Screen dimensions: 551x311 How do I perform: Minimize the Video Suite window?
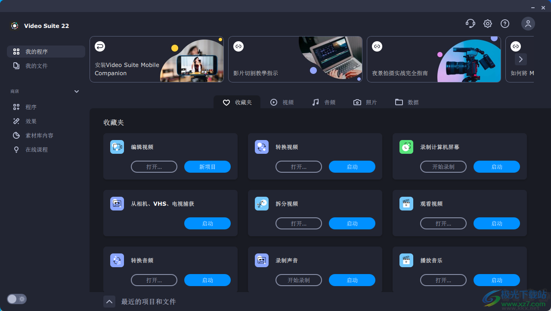tap(533, 7)
